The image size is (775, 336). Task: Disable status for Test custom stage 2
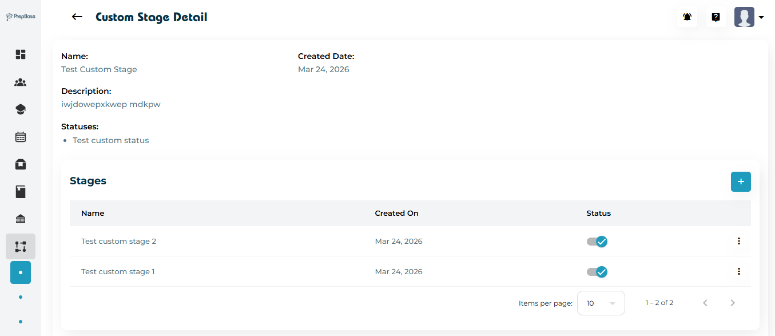pyautogui.click(x=597, y=242)
